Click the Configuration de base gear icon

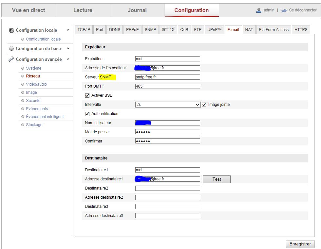click(11, 49)
